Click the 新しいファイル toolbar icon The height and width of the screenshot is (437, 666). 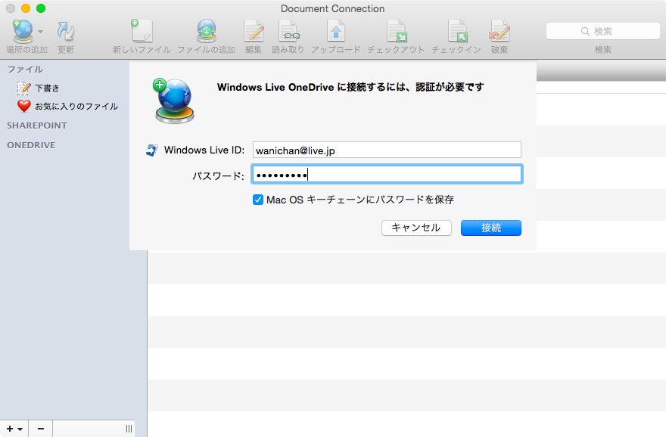(142, 30)
